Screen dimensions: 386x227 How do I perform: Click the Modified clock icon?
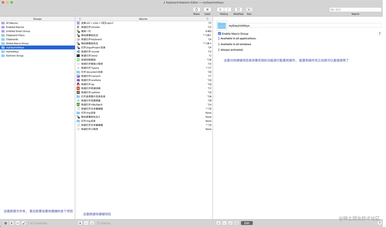click(x=238, y=10)
